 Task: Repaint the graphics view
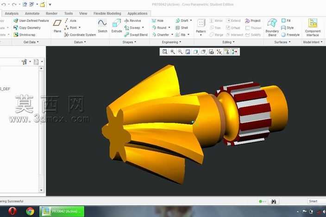point(188,52)
